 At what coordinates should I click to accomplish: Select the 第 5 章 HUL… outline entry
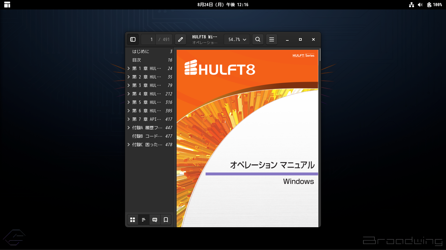point(150,102)
